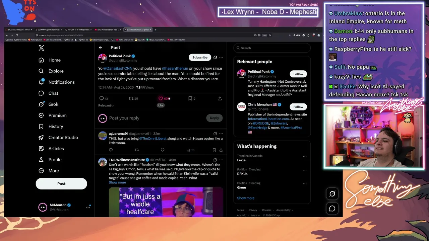The image size is (429, 241).
Task: Open three-dot menu on TDS Wellness Institute reply
Action: pos(221,160)
